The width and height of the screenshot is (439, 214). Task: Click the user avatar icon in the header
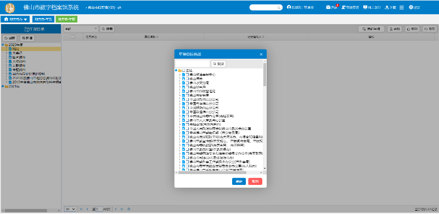tap(289, 7)
